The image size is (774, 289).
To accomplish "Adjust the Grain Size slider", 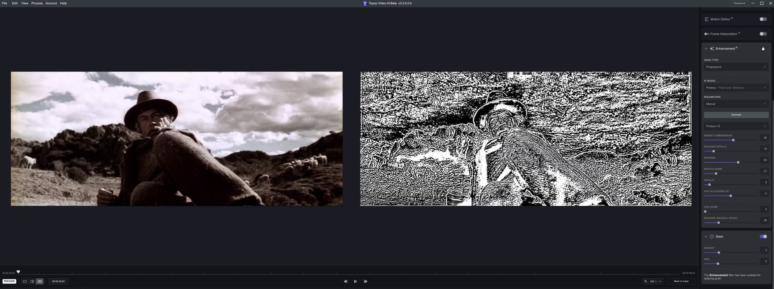I will pos(718,264).
